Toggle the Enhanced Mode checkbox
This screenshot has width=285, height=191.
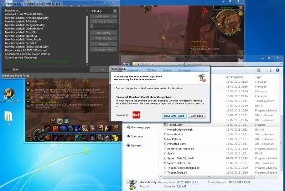(x=92, y=26)
